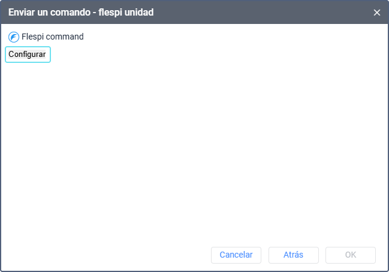
Task: Click the dark gray title bar of the dialog
Action: coord(248,13)
